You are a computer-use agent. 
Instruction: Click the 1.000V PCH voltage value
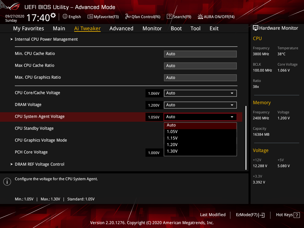154,153
